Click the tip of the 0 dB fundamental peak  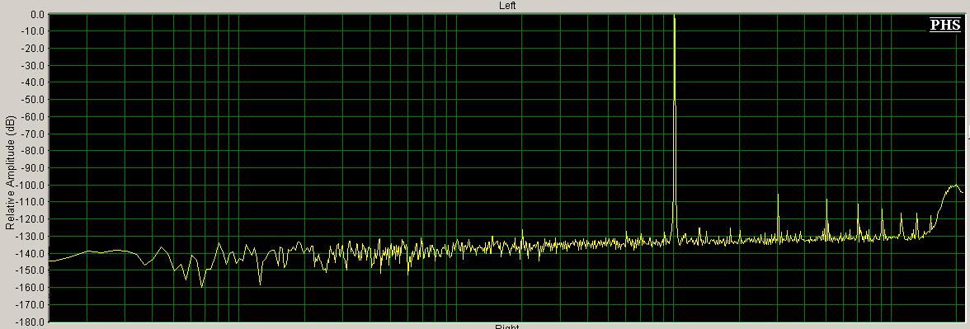point(675,16)
